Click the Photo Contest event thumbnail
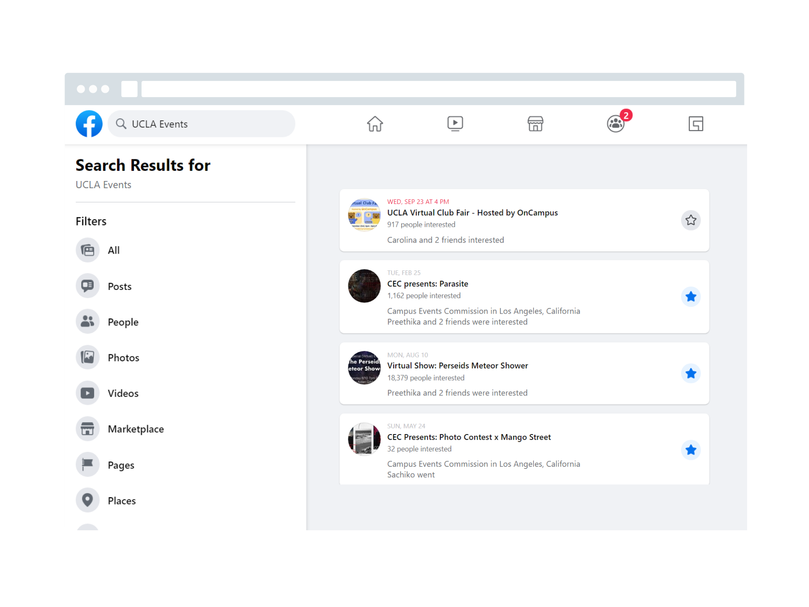This screenshot has height=607, width=809. (364, 439)
